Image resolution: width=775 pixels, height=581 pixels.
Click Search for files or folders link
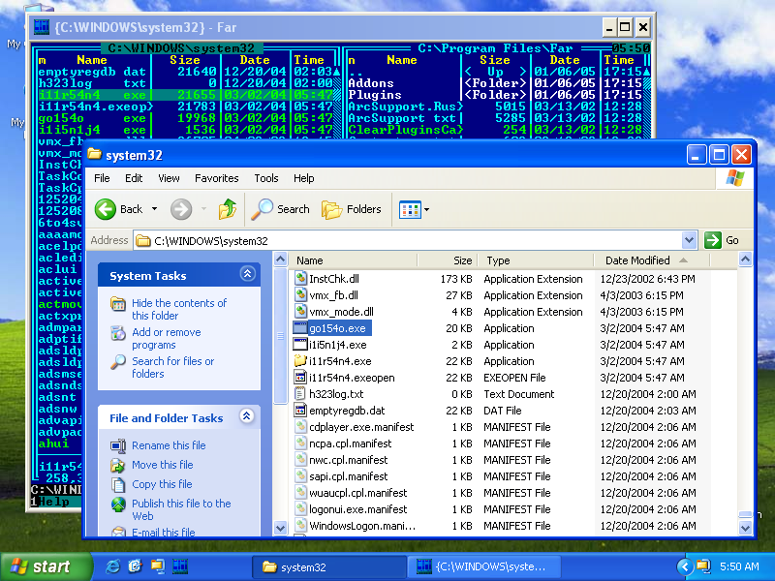tap(172, 368)
